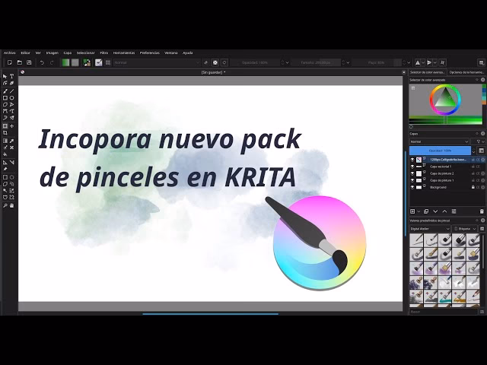Viewport: 487px width, 365px height.
Task: Undo the last action
Action: click(42, 62)
